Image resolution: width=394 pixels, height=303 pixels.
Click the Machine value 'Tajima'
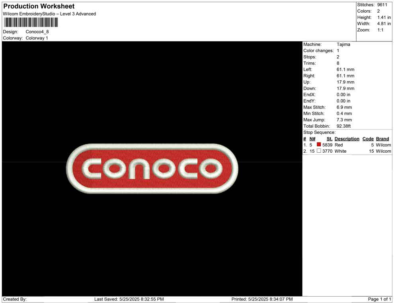click(343, 44)
